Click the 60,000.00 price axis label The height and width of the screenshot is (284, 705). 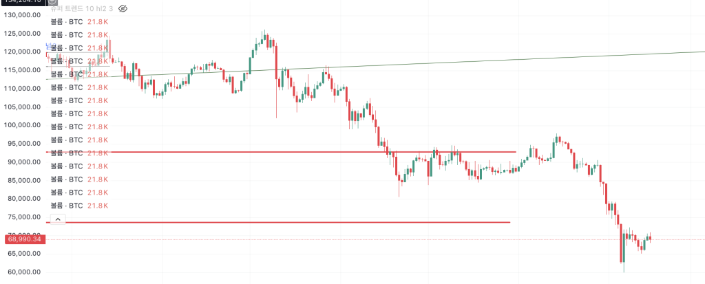(x=23, y=272)
